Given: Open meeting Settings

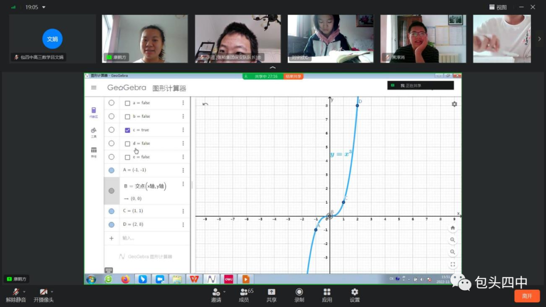Looking at the screenshot, I should pyautogui.click(x=354, y=295).
